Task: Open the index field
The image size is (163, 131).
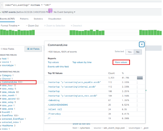Action: [5, 129]
